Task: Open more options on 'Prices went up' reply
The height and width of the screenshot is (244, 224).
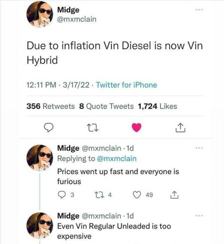Action: (198, 148)
